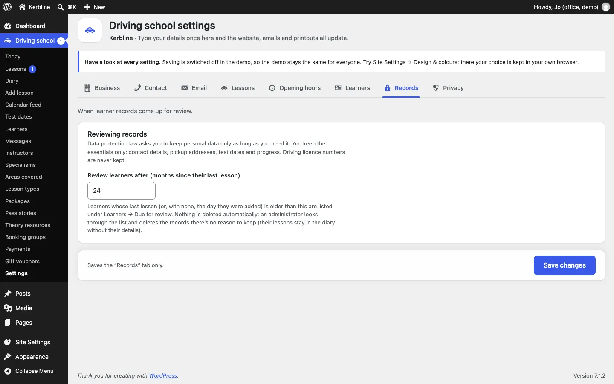Open the search magnifier icon
614x384 pixels.
point(61,7)
